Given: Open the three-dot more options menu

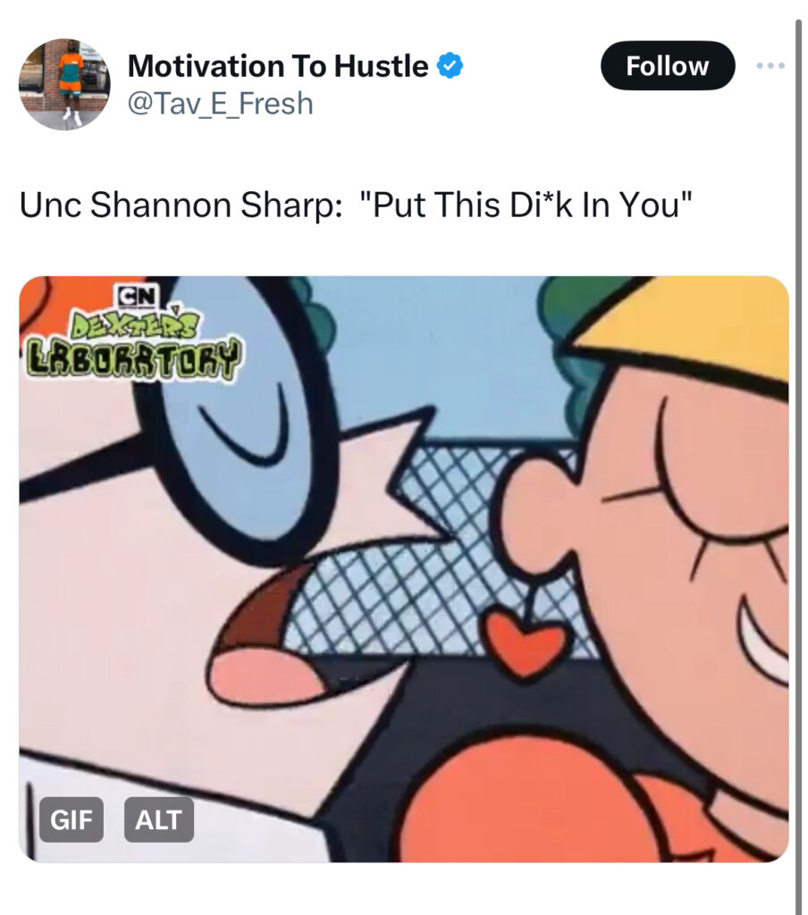Looking at the screenshot, I should coord(770,65).
